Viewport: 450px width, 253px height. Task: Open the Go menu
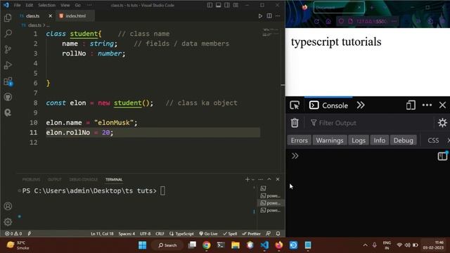tap(78, 5)
